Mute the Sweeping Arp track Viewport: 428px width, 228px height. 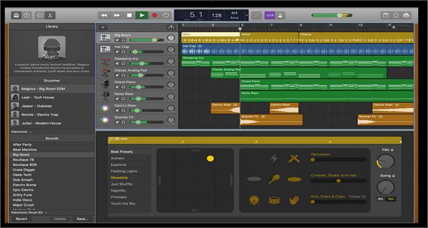tap(118, 63)
